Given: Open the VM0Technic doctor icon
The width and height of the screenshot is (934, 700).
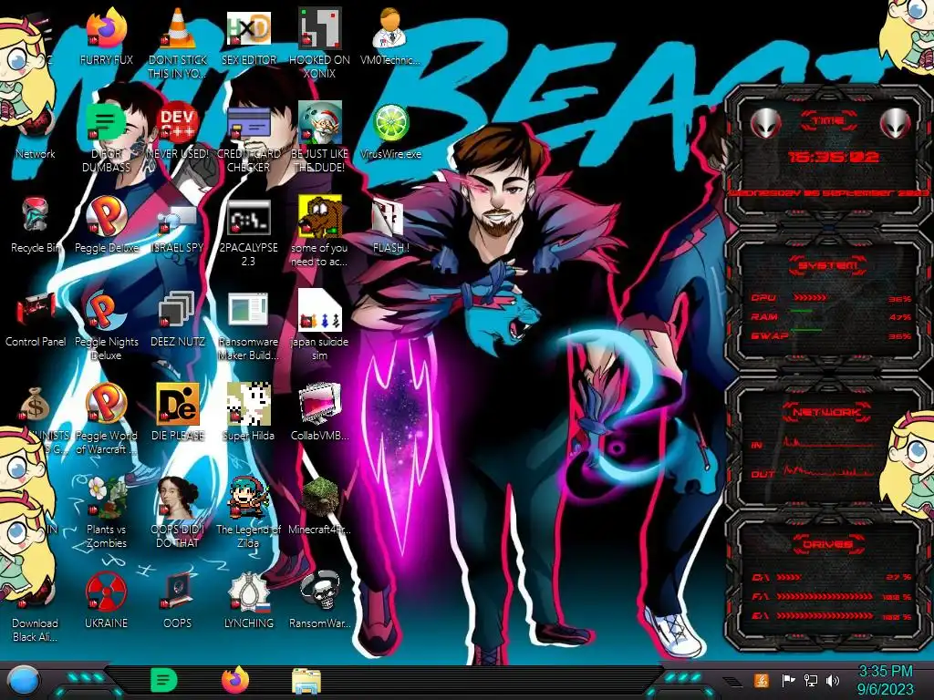Looking at the screenshot, I should (390, 28).
